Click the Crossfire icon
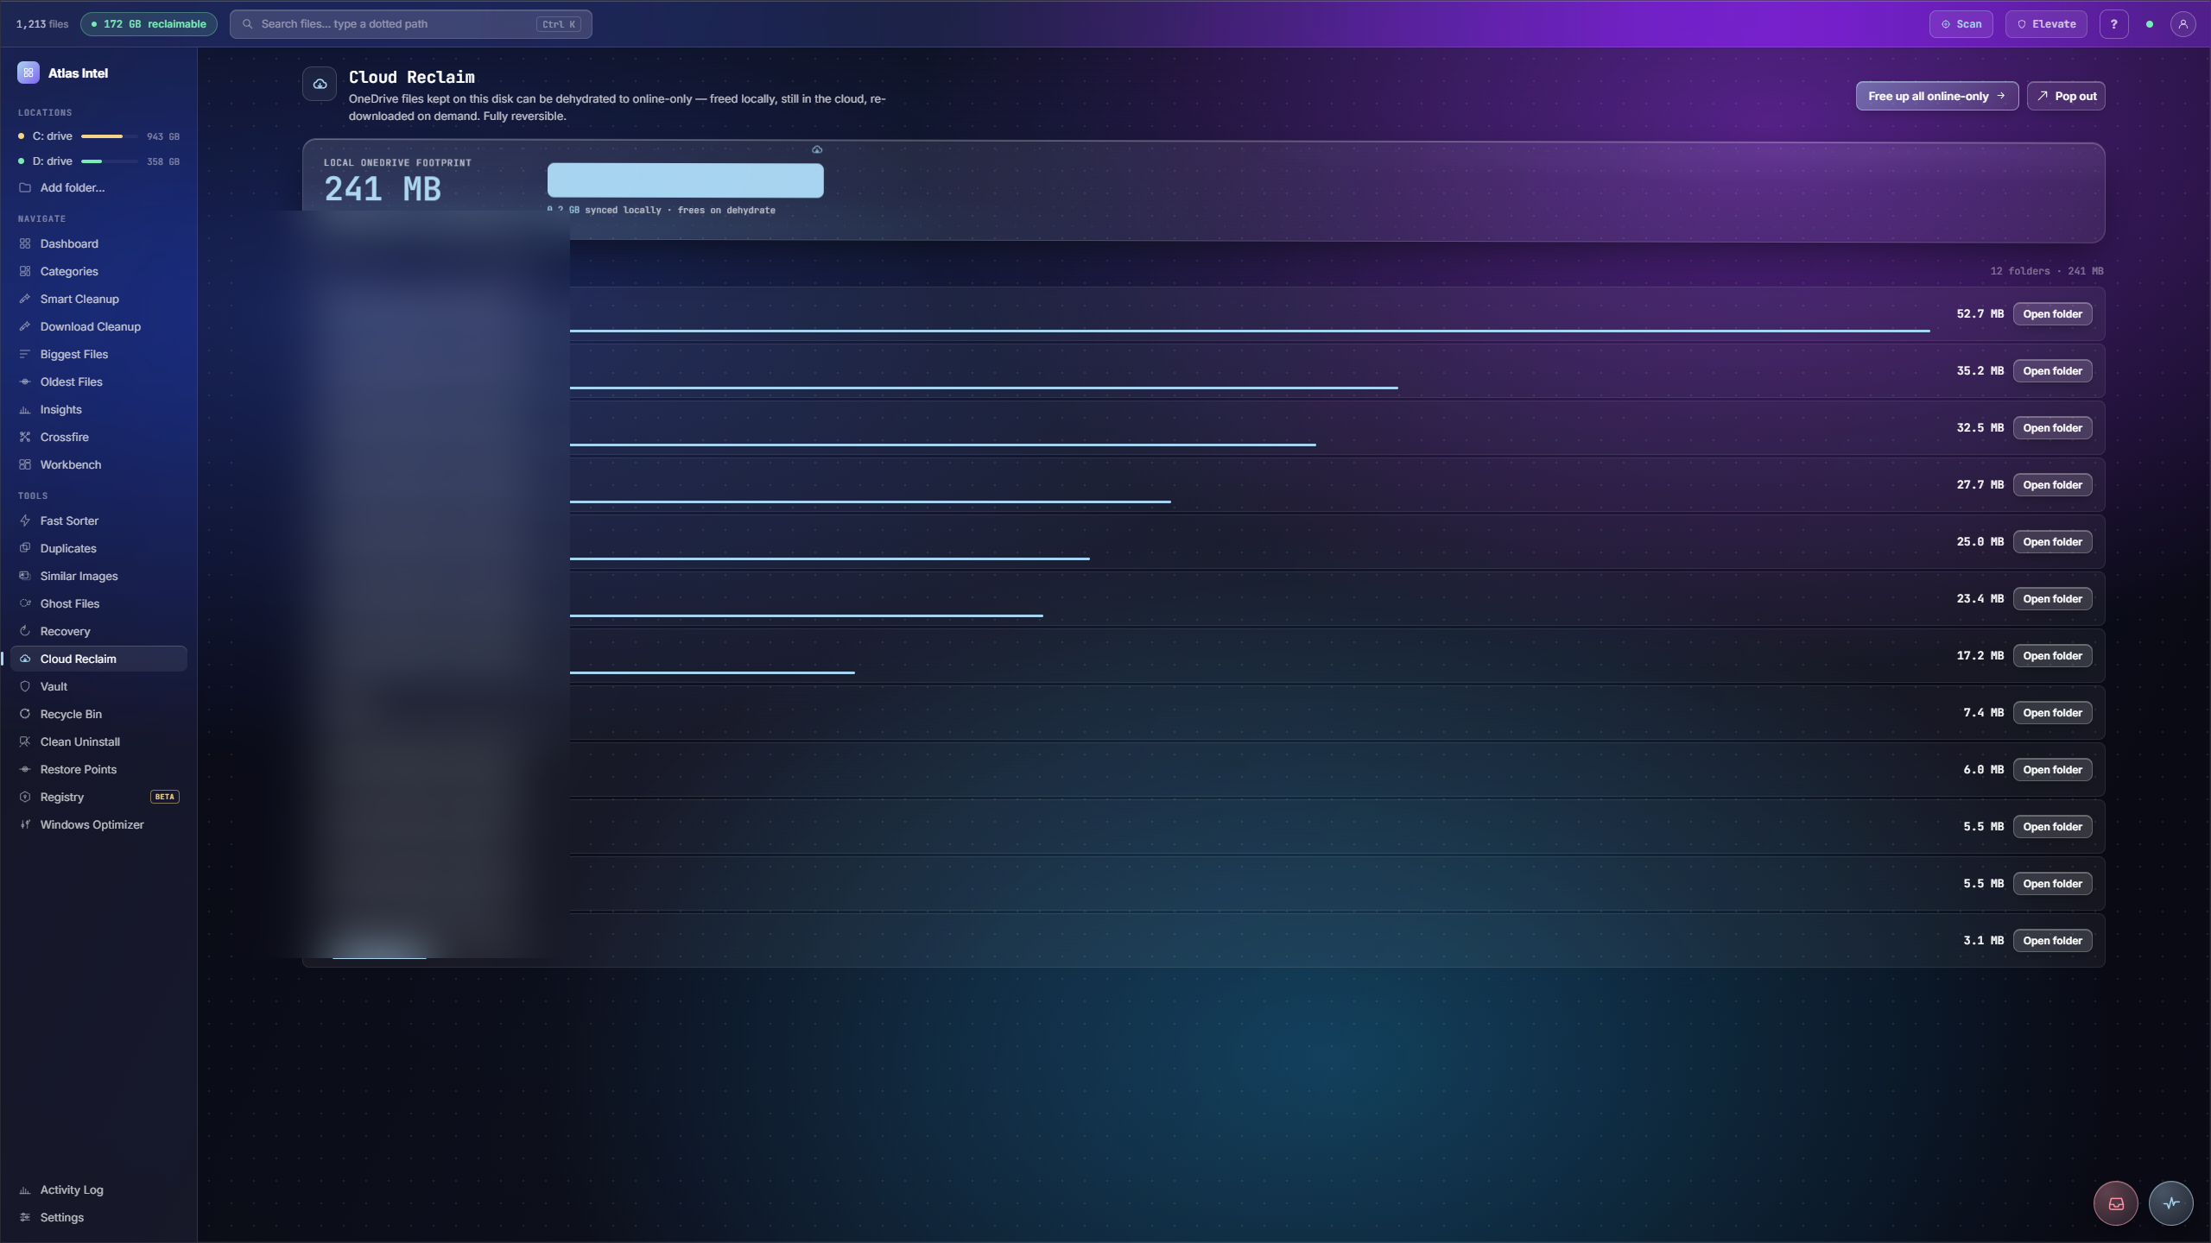The width and height of the screenshot is (2211, 1243). coord(25,437)
